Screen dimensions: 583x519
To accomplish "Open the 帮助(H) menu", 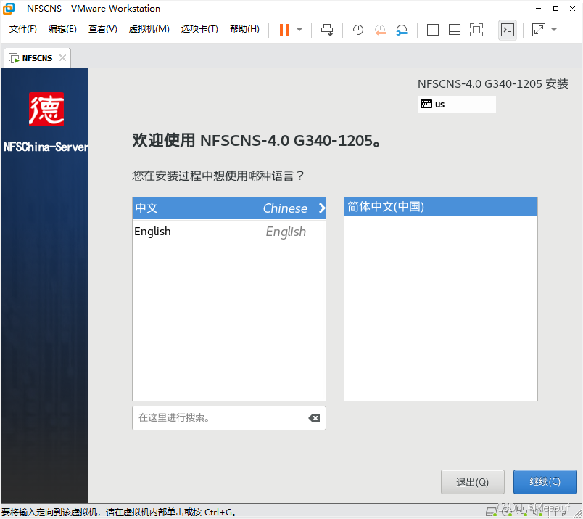I will pyautogui.click(x=244, y=29).
